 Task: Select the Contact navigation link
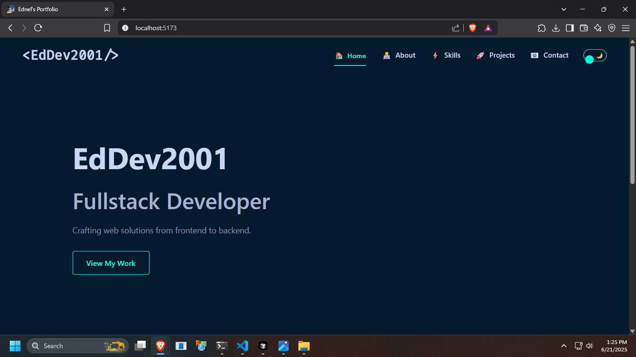(555, 55)
